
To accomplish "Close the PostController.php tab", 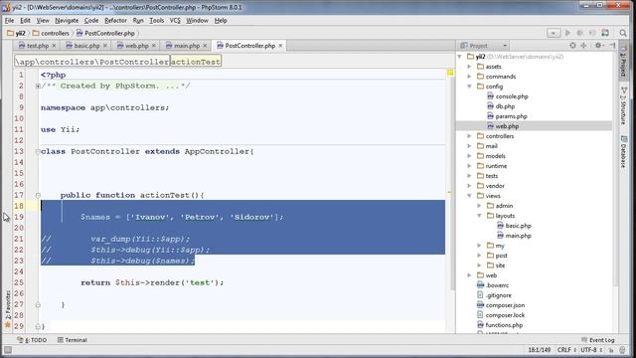I will [280, 46].
